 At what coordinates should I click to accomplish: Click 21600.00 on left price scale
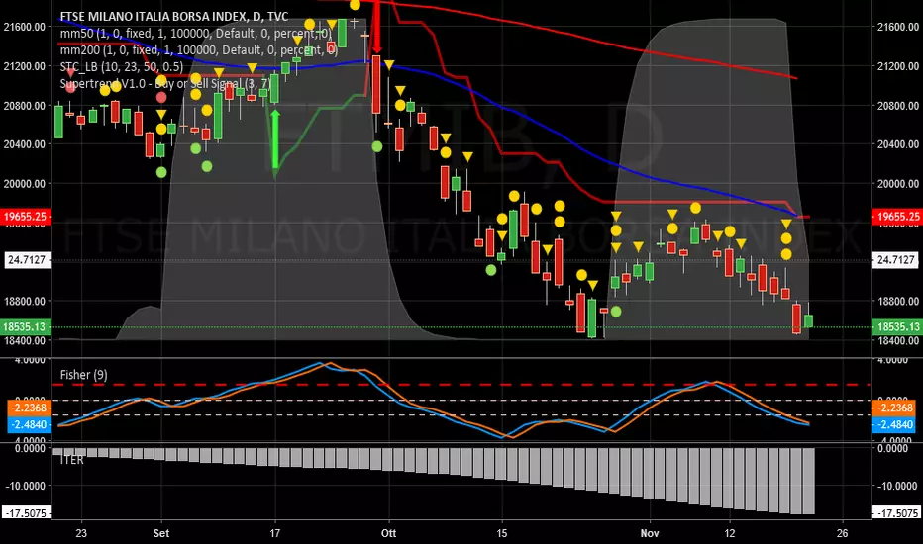pyautogui.click(x=24, y=27)
